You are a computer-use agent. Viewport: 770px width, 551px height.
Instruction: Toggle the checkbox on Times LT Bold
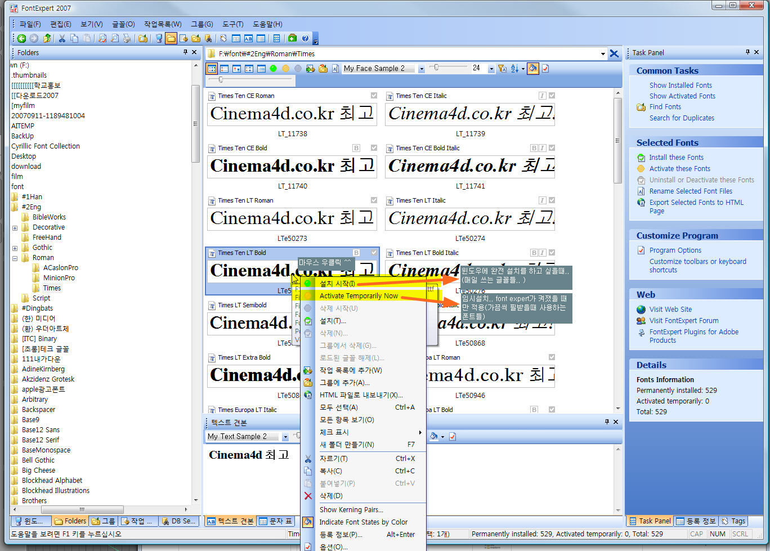pos(374,253)
